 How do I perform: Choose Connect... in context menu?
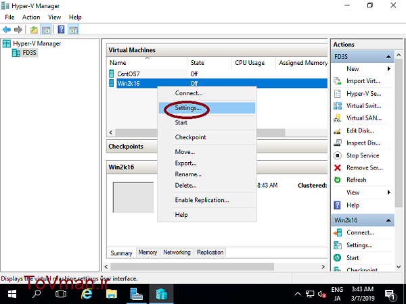[x=207, y=93]
